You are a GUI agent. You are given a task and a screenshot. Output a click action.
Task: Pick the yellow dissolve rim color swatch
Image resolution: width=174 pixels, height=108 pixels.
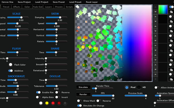(47, 103)
